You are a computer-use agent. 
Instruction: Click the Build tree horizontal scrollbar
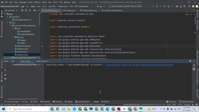tap(22, 99)
